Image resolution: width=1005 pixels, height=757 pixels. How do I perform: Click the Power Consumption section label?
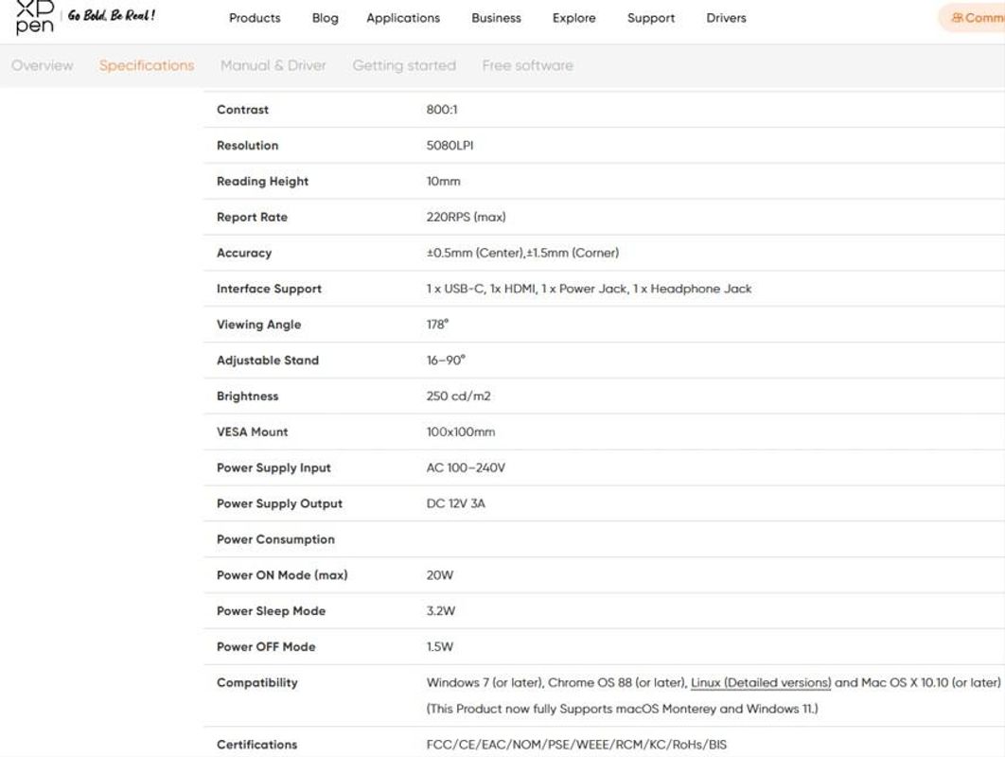point(275,539)
